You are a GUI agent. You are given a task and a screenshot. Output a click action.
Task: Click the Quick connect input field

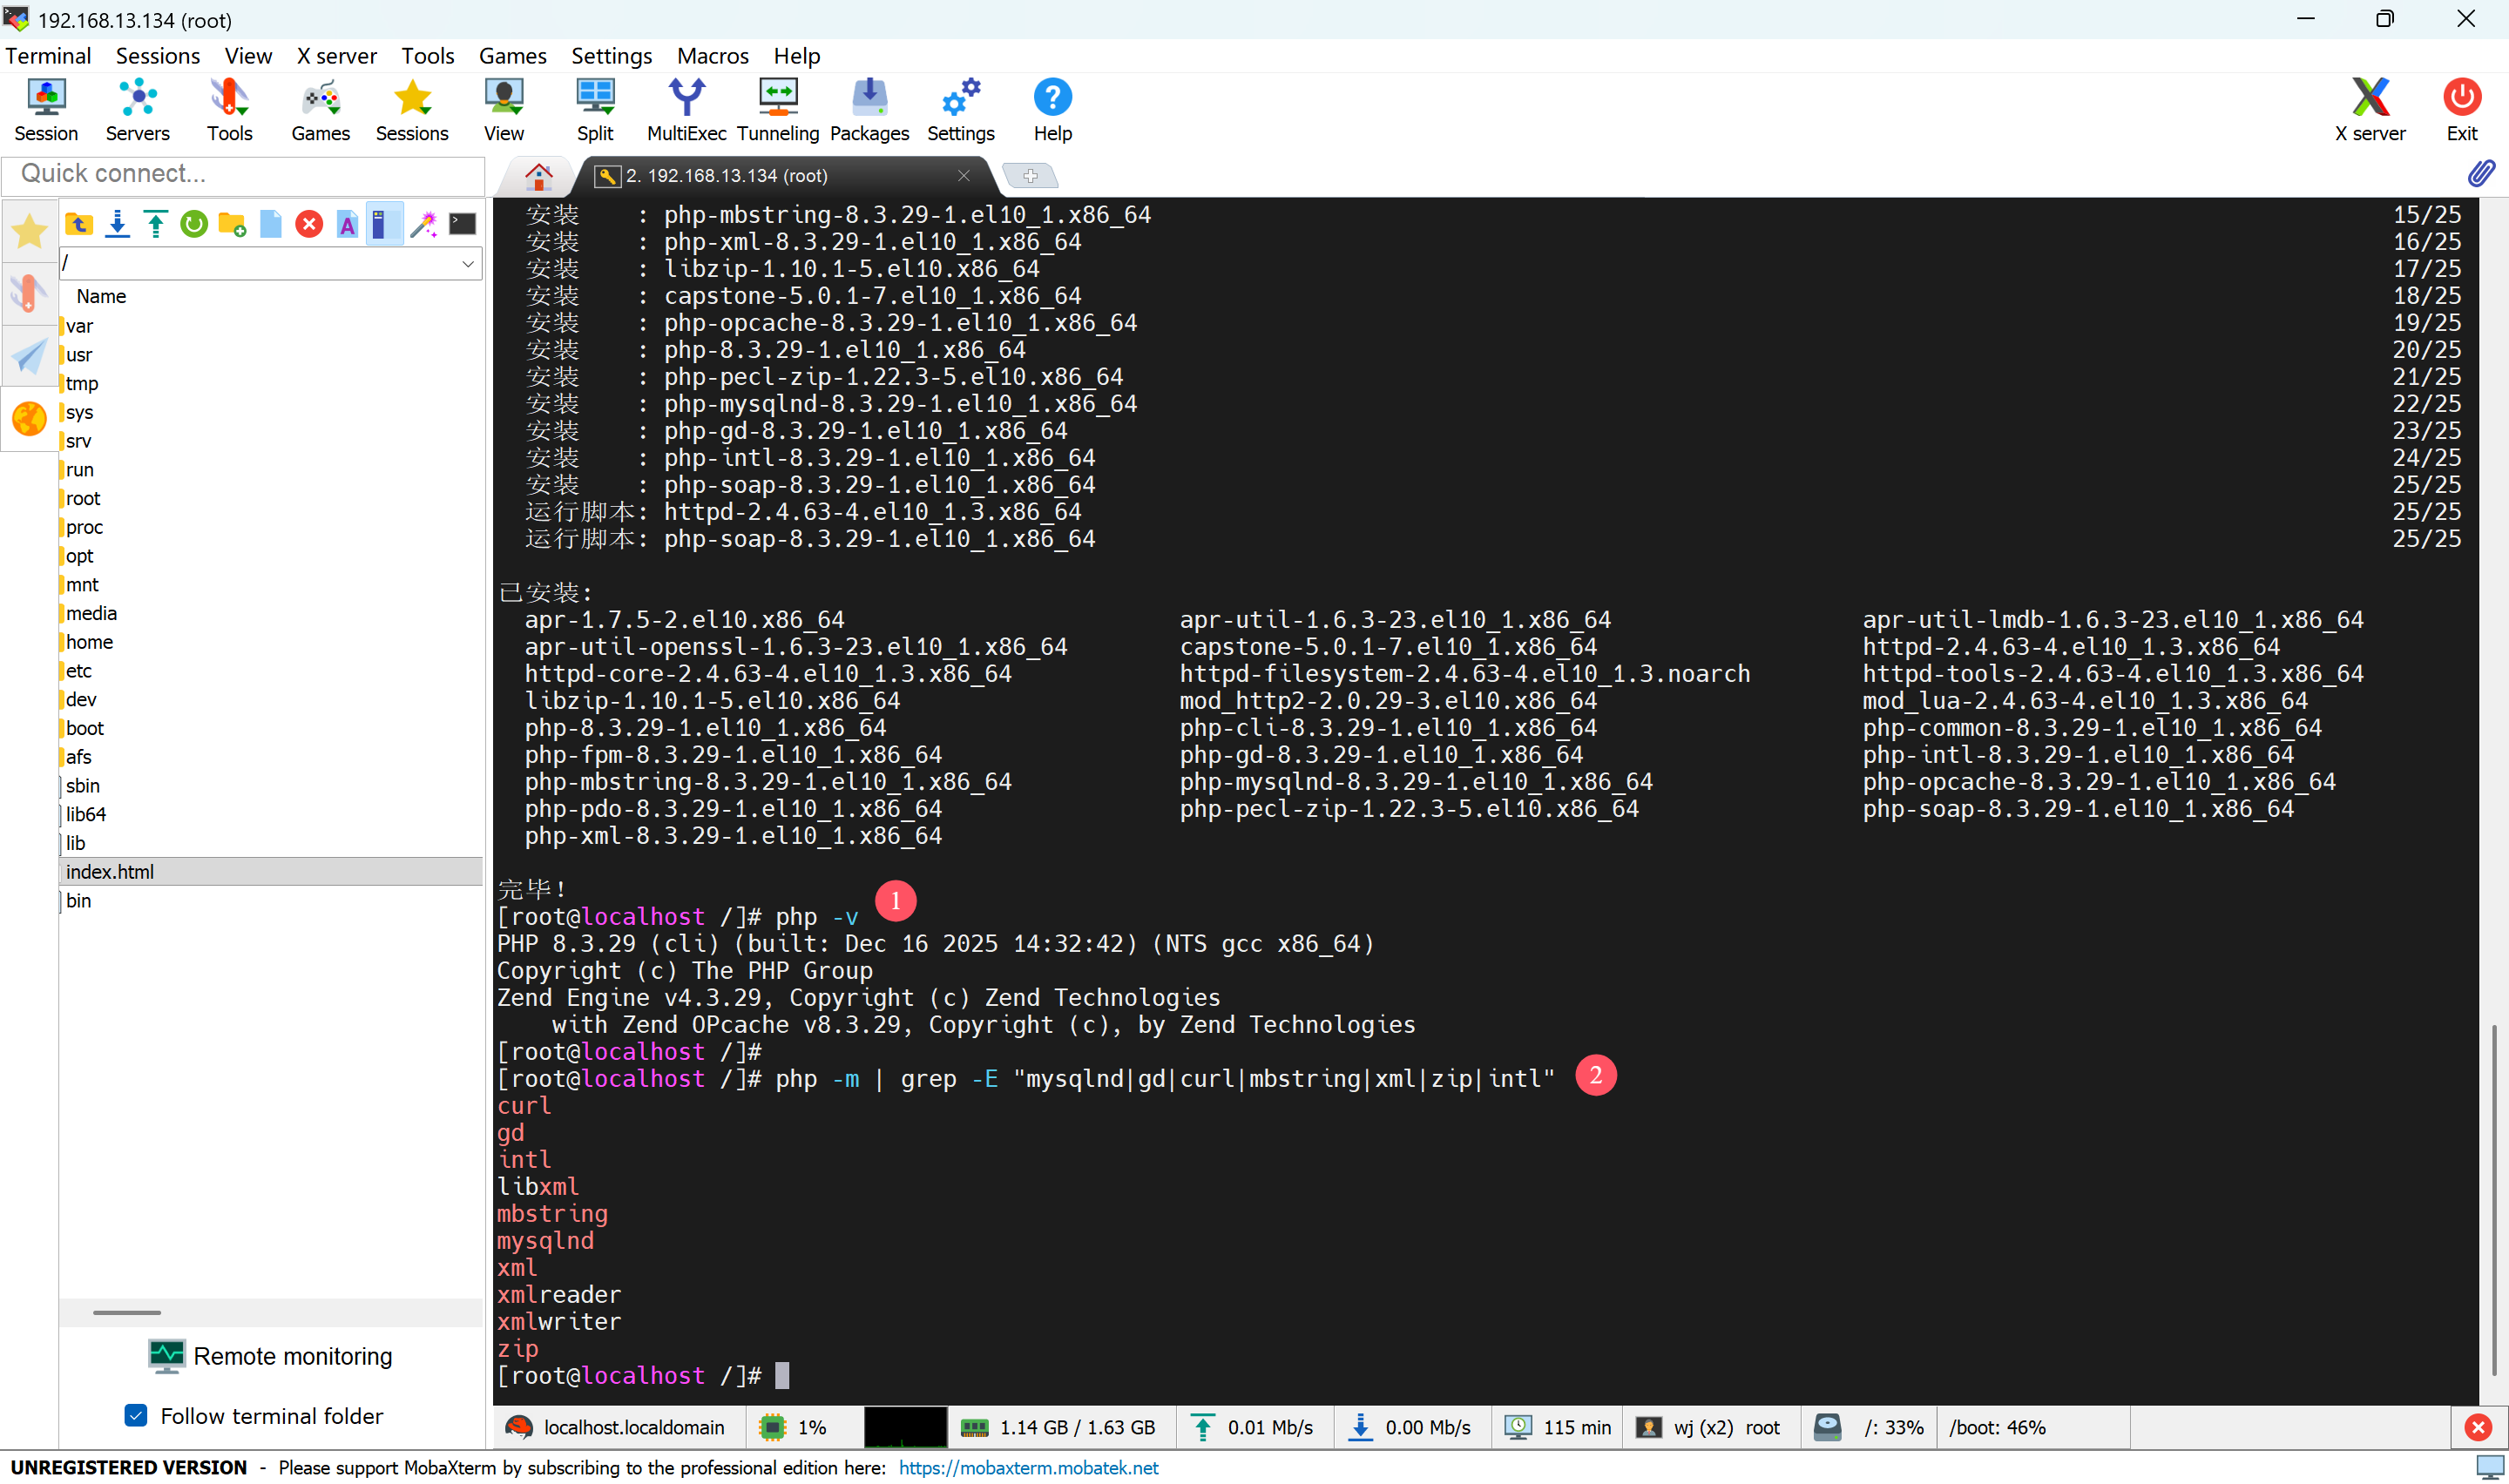(243, 174)
